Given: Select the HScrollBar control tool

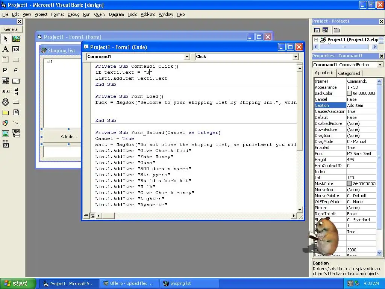Looking at the screenshot, I should 6,91.
